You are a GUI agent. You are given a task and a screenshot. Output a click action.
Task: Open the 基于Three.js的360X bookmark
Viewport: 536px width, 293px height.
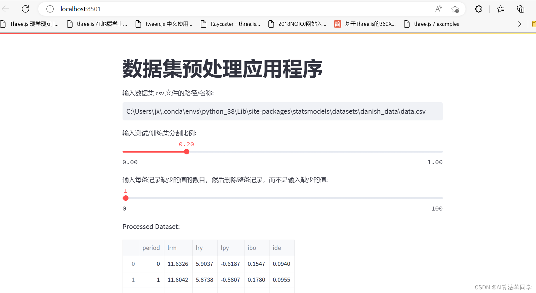tap(365, 24)
